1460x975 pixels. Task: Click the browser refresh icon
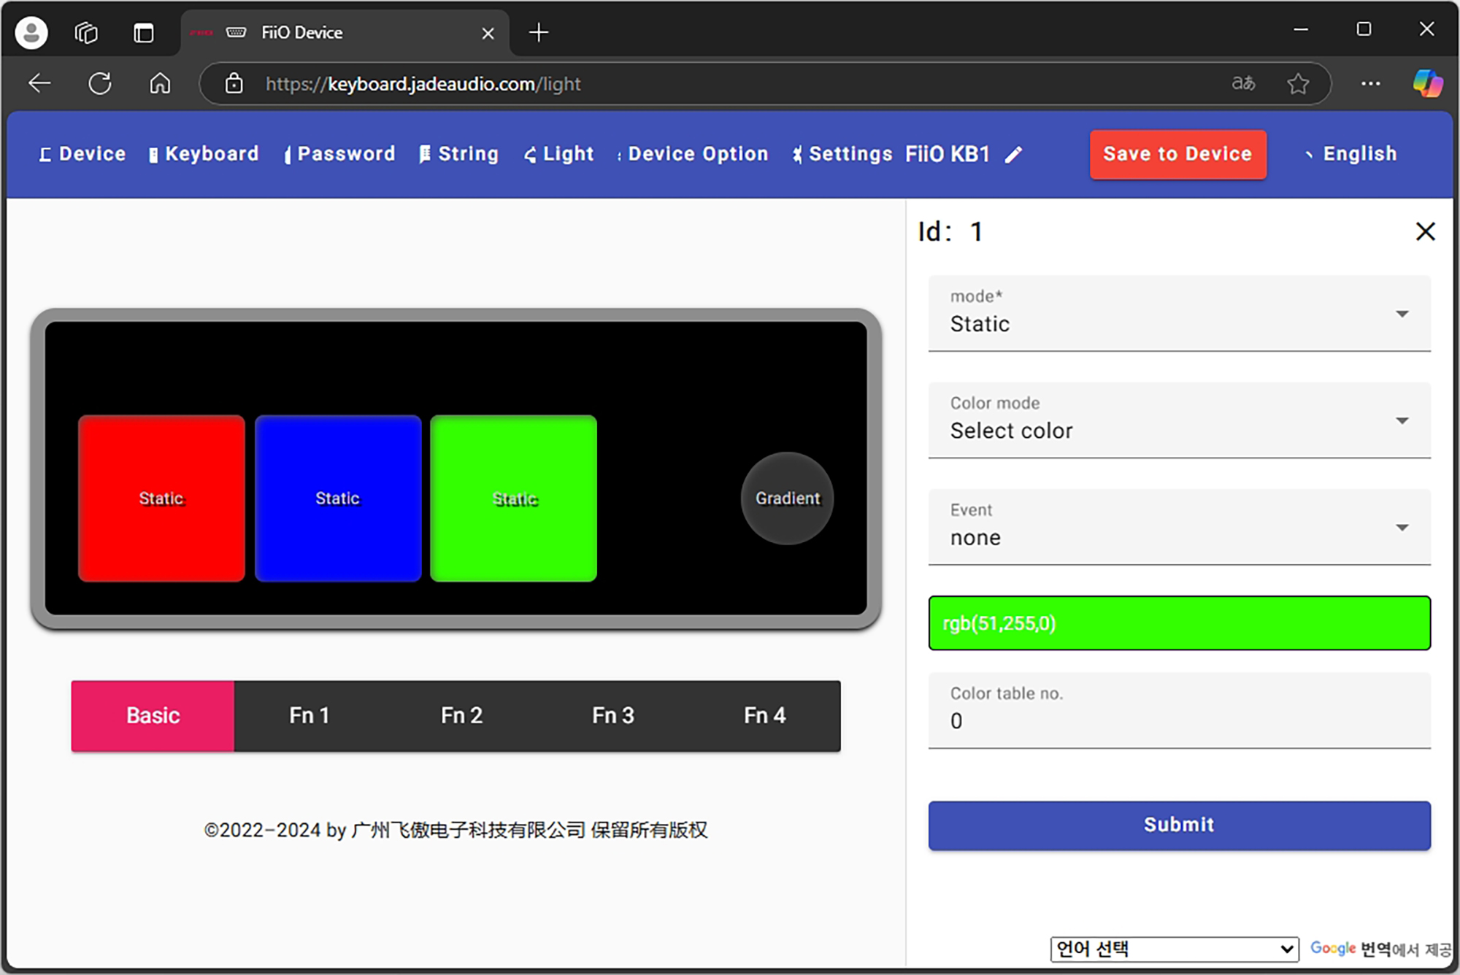[100, 84]
